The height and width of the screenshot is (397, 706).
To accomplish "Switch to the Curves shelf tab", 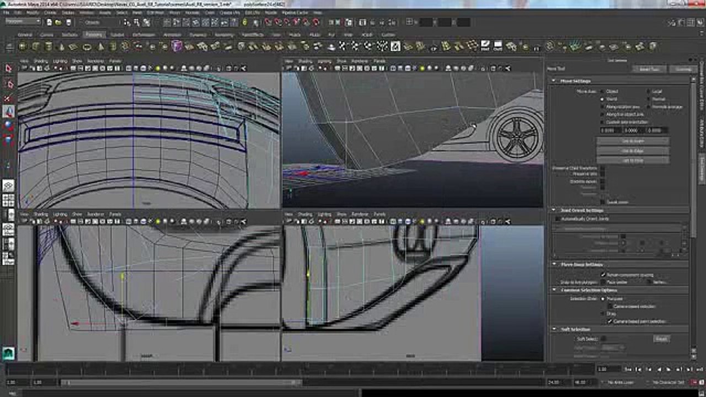I will pyautogui.click(x=46, y=34).
